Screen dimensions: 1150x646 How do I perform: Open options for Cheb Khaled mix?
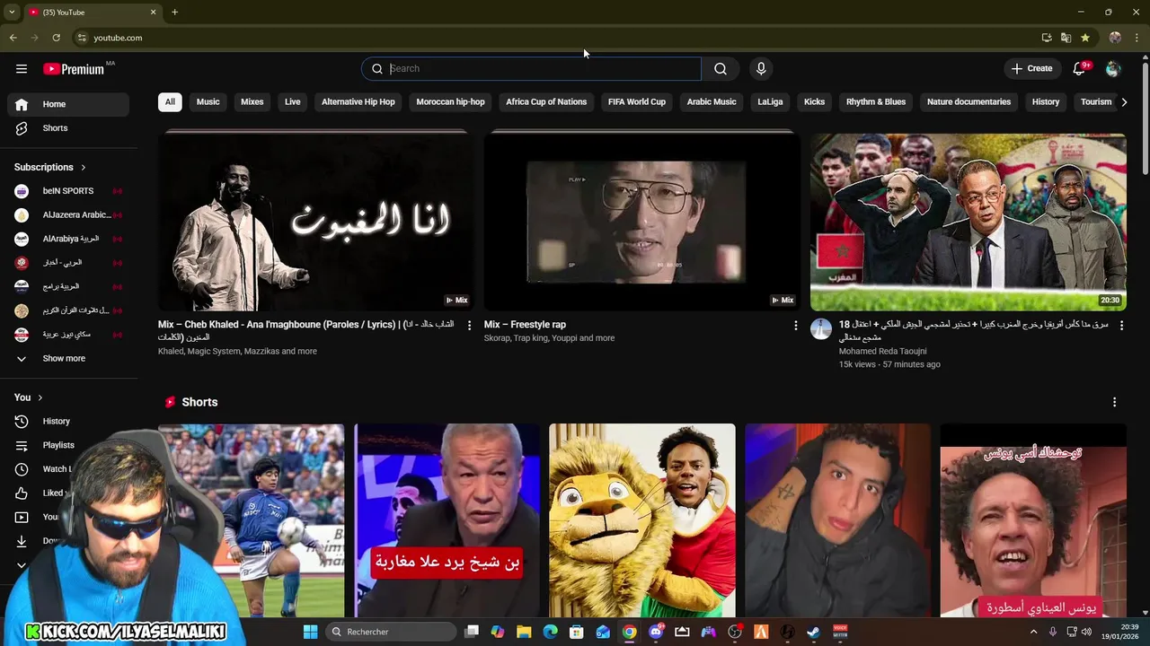pos(469,325)
